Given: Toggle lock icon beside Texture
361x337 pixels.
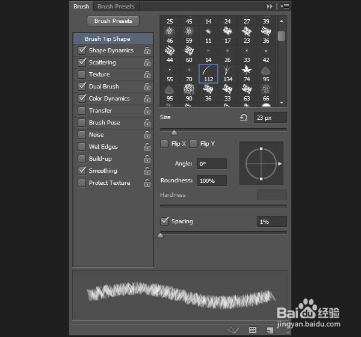Looking at the screenshot, I should click(x=147, y=75).
